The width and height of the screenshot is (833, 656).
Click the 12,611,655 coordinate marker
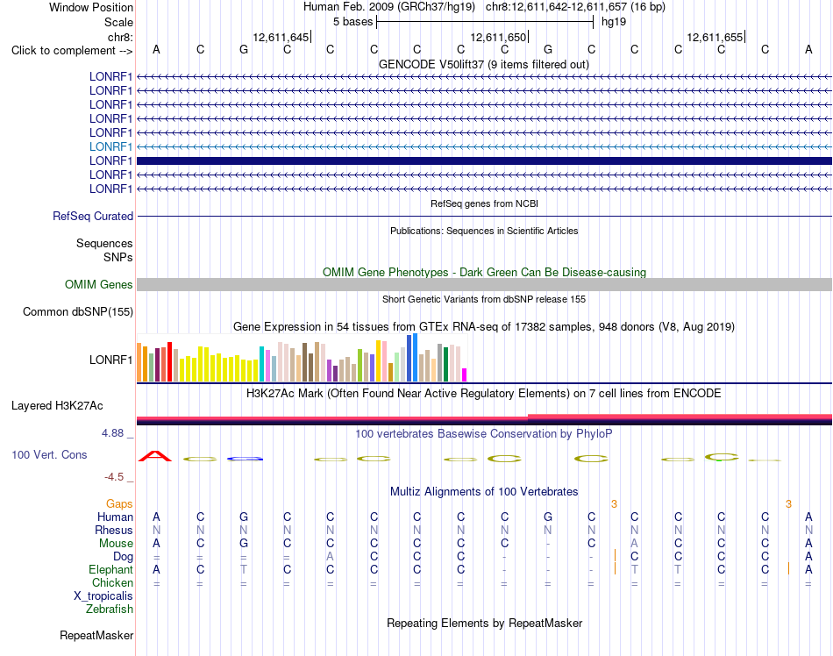[715, 37]
